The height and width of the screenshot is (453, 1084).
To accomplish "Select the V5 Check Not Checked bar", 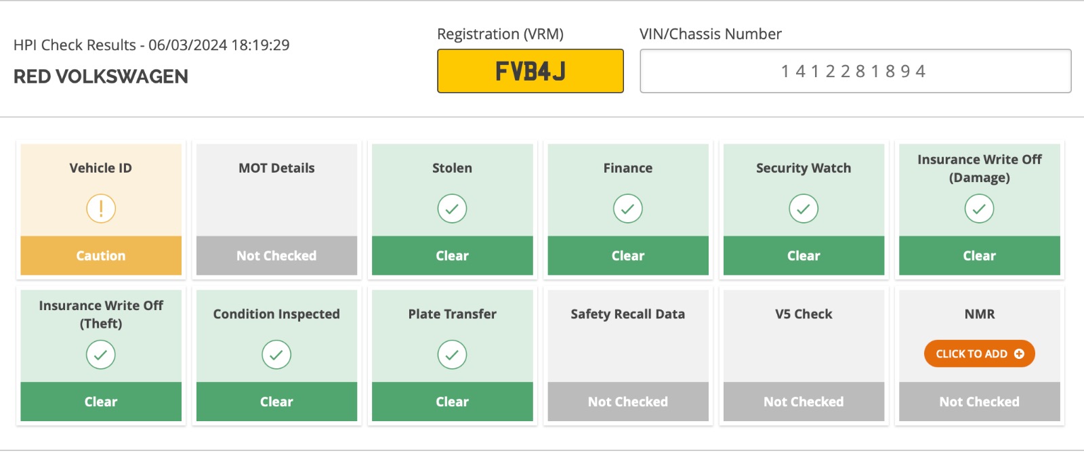I will pos(804,402).
